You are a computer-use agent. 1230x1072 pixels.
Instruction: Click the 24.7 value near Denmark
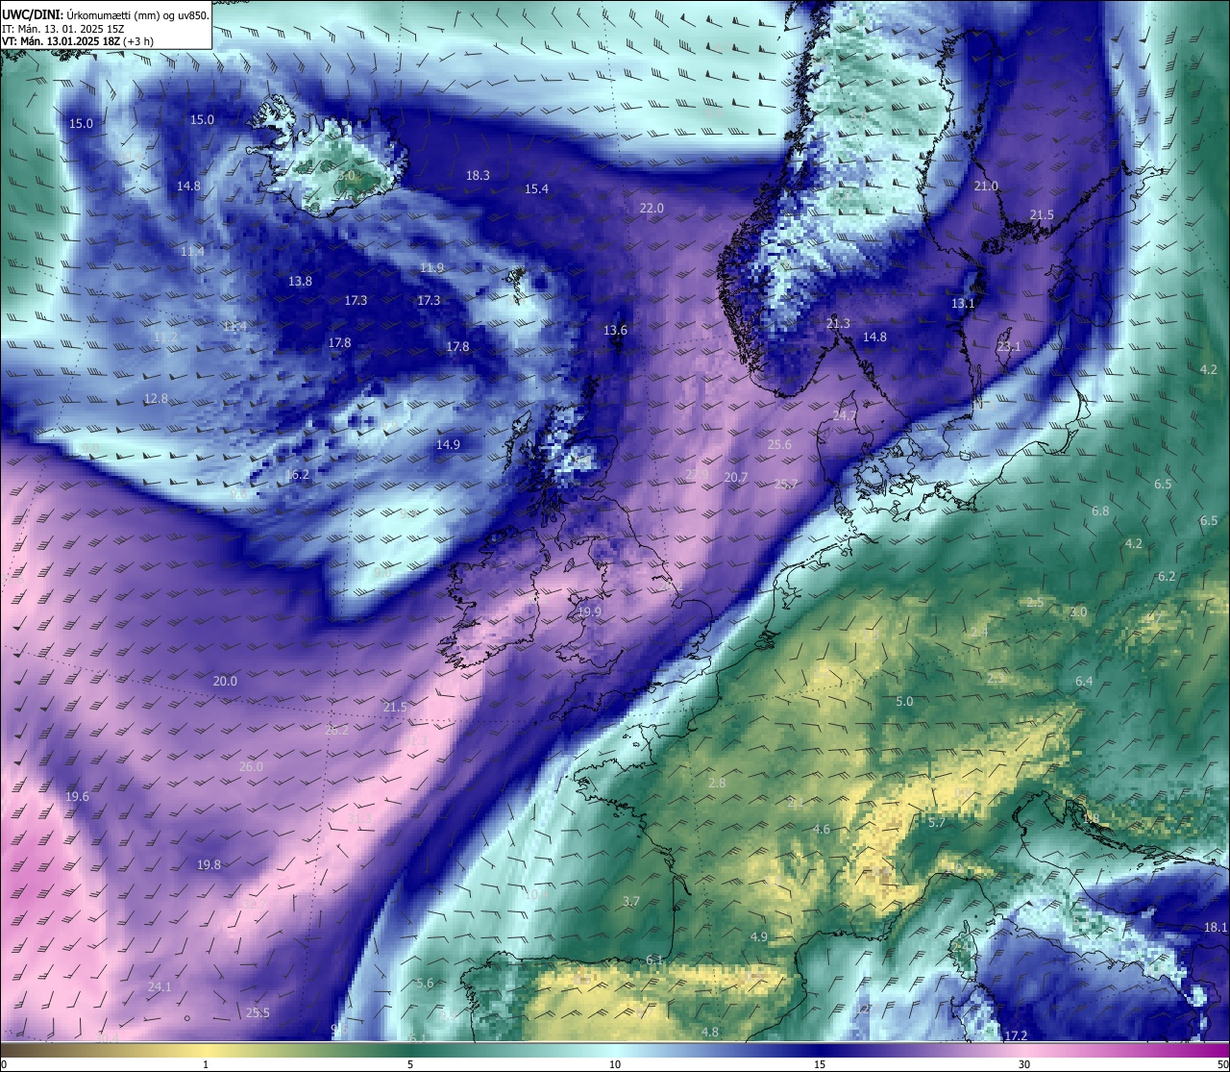pyautogui.click(x=844, y=415)
